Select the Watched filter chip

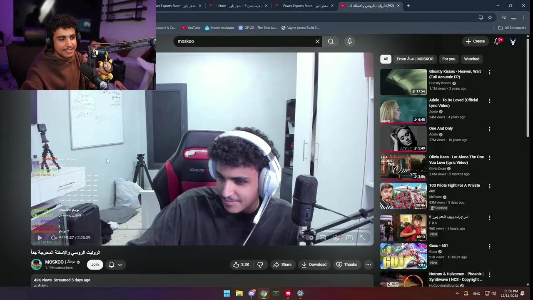tap(471, 59)
